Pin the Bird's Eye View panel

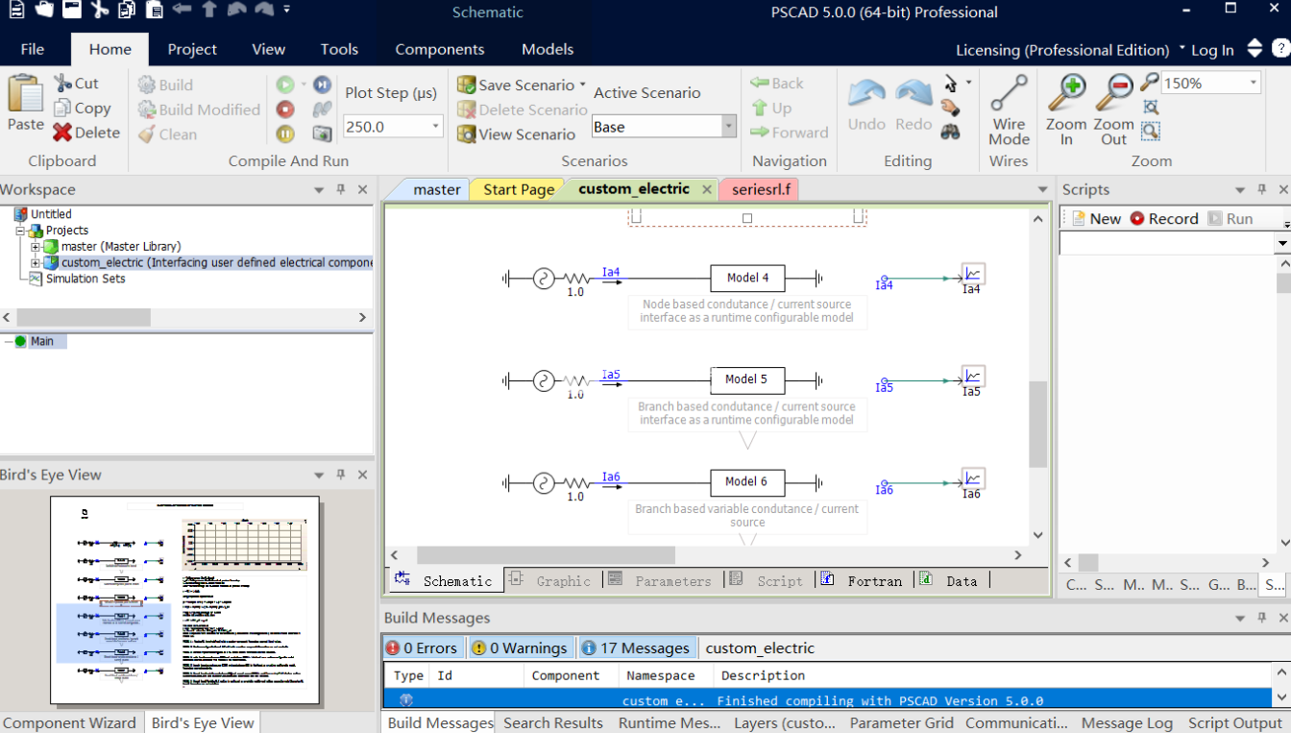(341, 475)
